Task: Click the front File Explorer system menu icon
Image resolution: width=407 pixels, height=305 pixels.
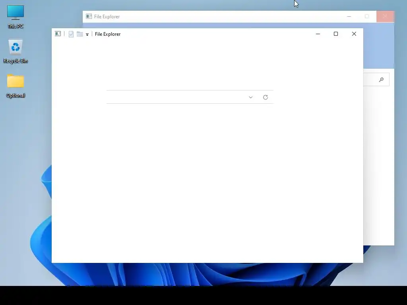Action: (x=58, y=34)
